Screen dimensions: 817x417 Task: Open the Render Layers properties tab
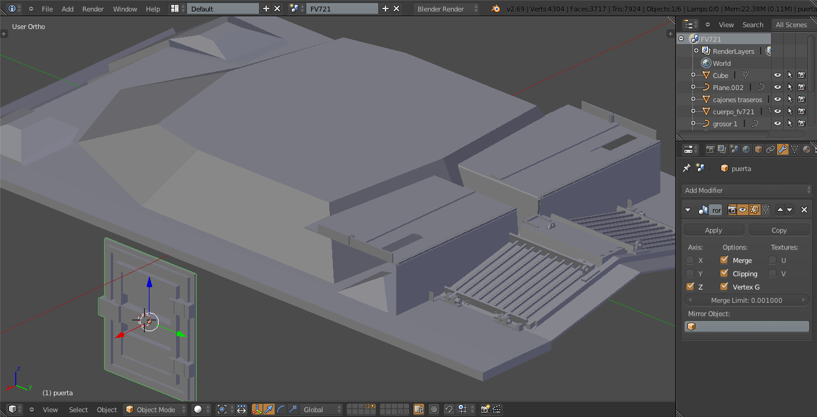click(722, 149)
